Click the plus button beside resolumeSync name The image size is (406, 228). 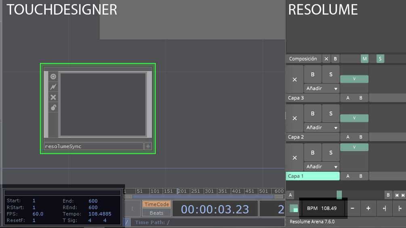(148, 146)
